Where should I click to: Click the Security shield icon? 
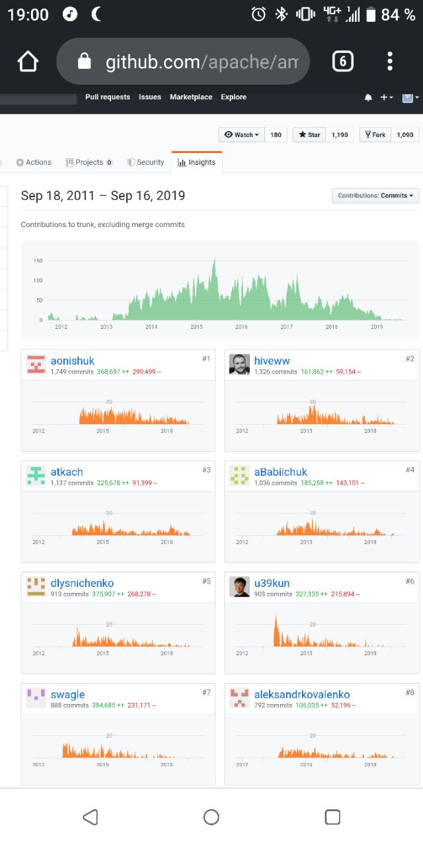click(131, 162)
